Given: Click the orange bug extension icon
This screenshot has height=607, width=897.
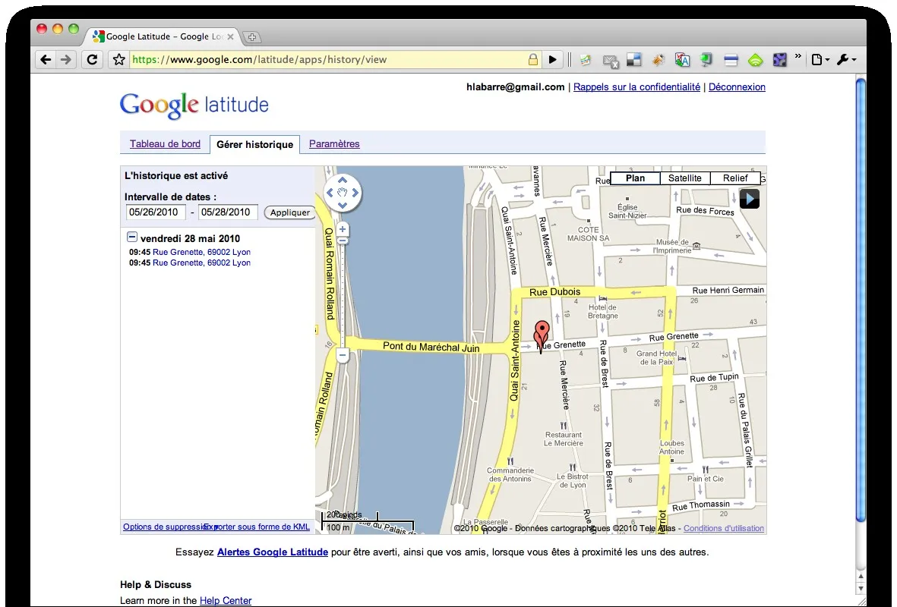Looking at the screenshot, I should pos(658,59).
